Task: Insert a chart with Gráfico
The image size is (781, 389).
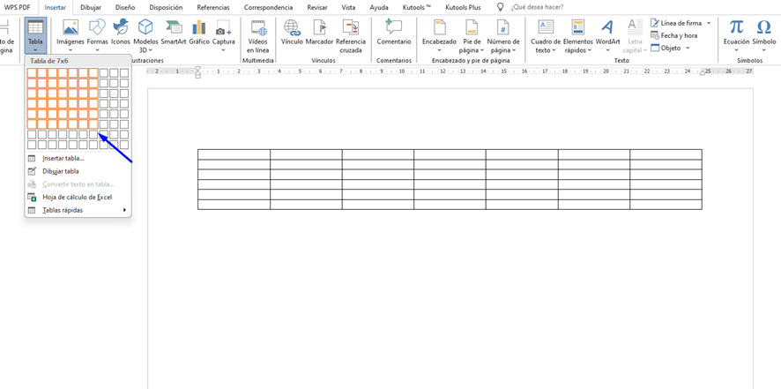Action: tap(199, 33)
